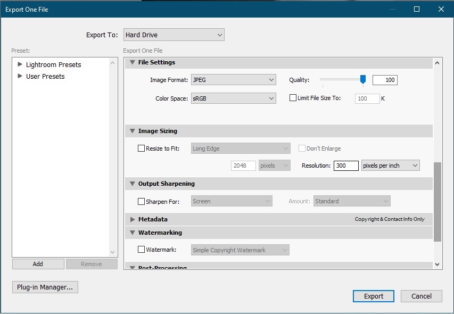Image resolution: width=454 pixels, height=314 pixels.
Task: Open the Image Format JPEG dropdown
Action: click(x=233, y=80)
